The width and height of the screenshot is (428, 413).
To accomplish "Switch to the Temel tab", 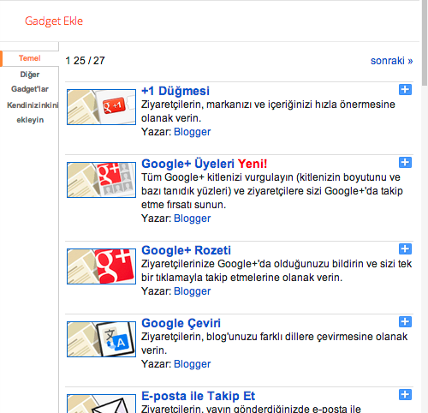I will [x=30, y=58].
